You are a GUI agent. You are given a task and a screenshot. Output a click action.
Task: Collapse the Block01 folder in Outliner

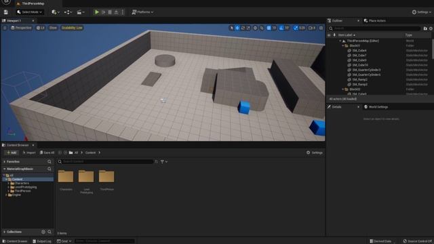coord(343,45)
